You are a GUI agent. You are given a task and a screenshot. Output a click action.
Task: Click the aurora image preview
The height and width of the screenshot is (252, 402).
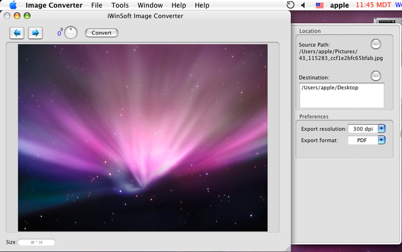142,137
